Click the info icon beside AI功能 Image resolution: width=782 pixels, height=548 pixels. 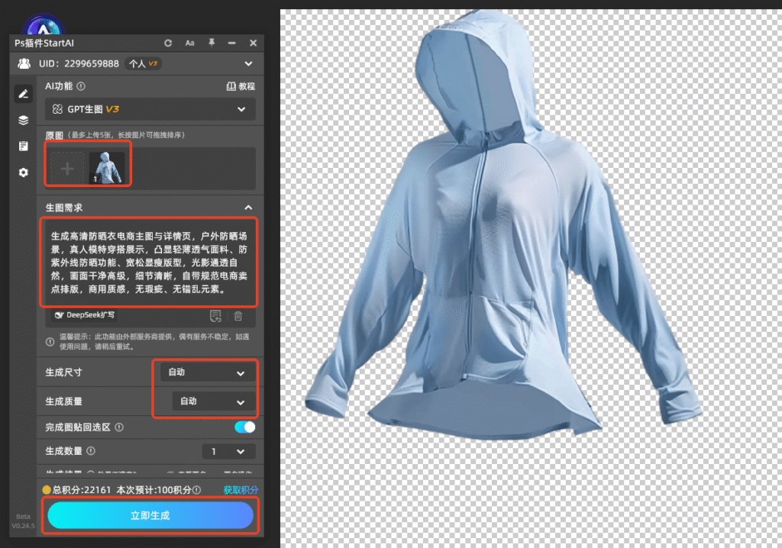(81, 86)
